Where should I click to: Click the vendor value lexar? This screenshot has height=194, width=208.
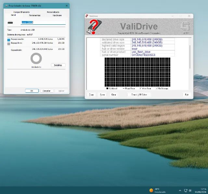(x=135, y=49)
